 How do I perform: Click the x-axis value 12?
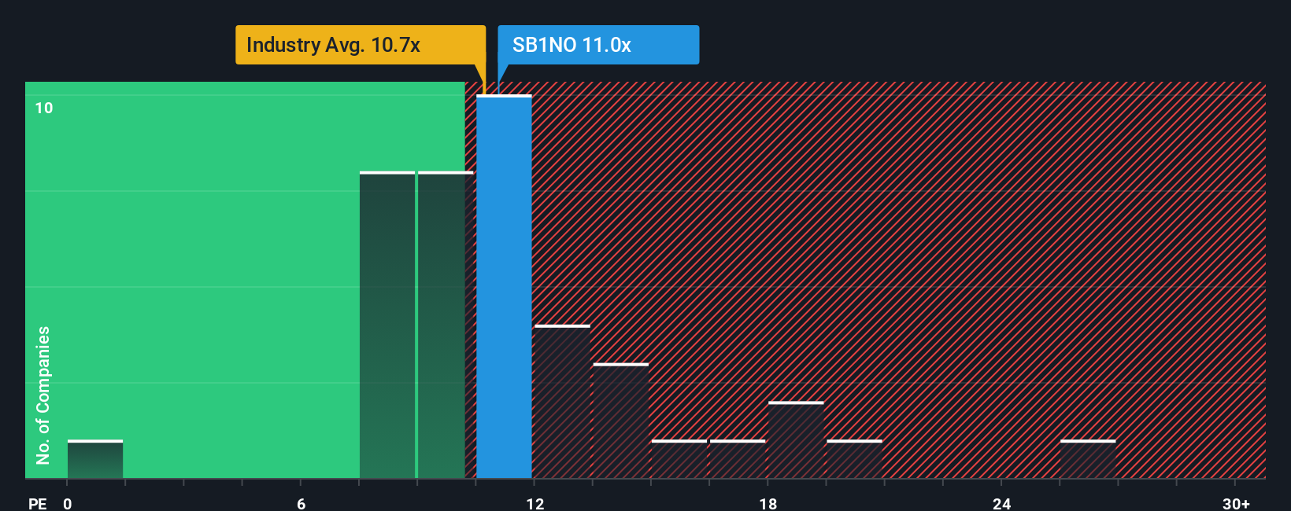(x=535, y=503)
